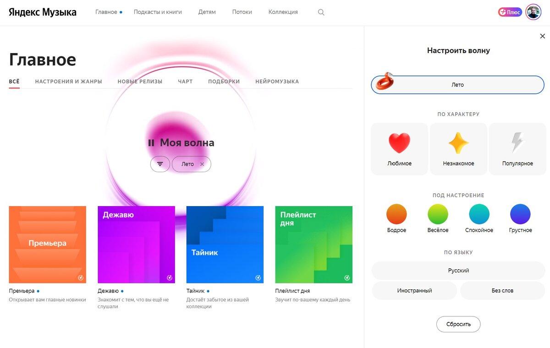This screenshot has height=348, width=550.
Task: Select Русский language option
Action: click(x=458, y=271)
